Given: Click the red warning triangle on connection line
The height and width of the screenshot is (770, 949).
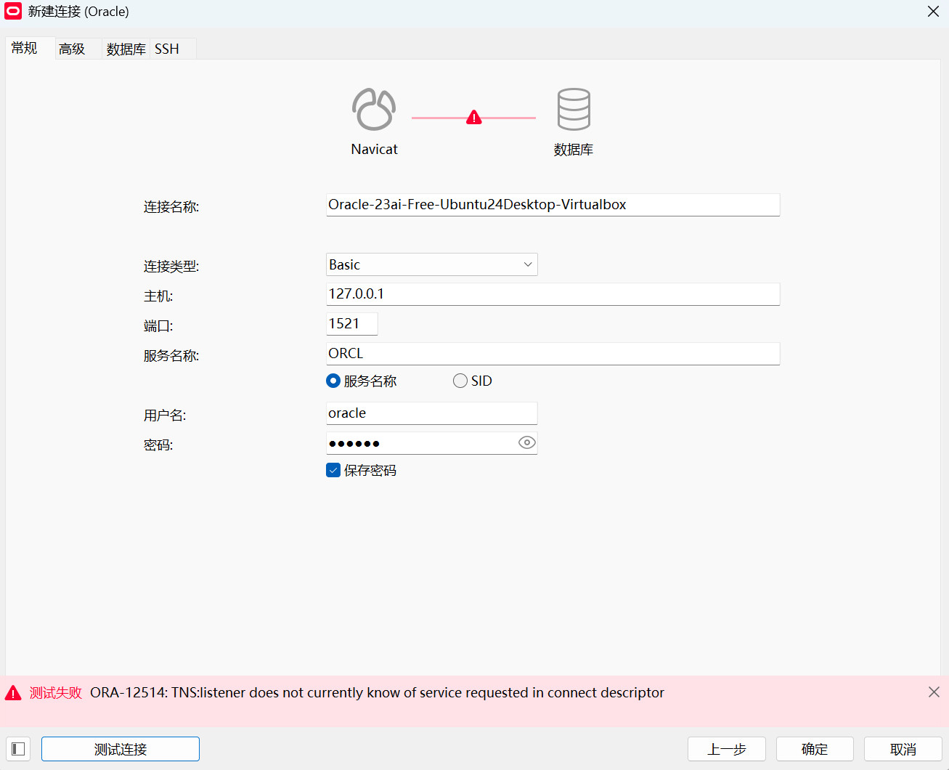Looking at the screenshot, I should (474, 117).
